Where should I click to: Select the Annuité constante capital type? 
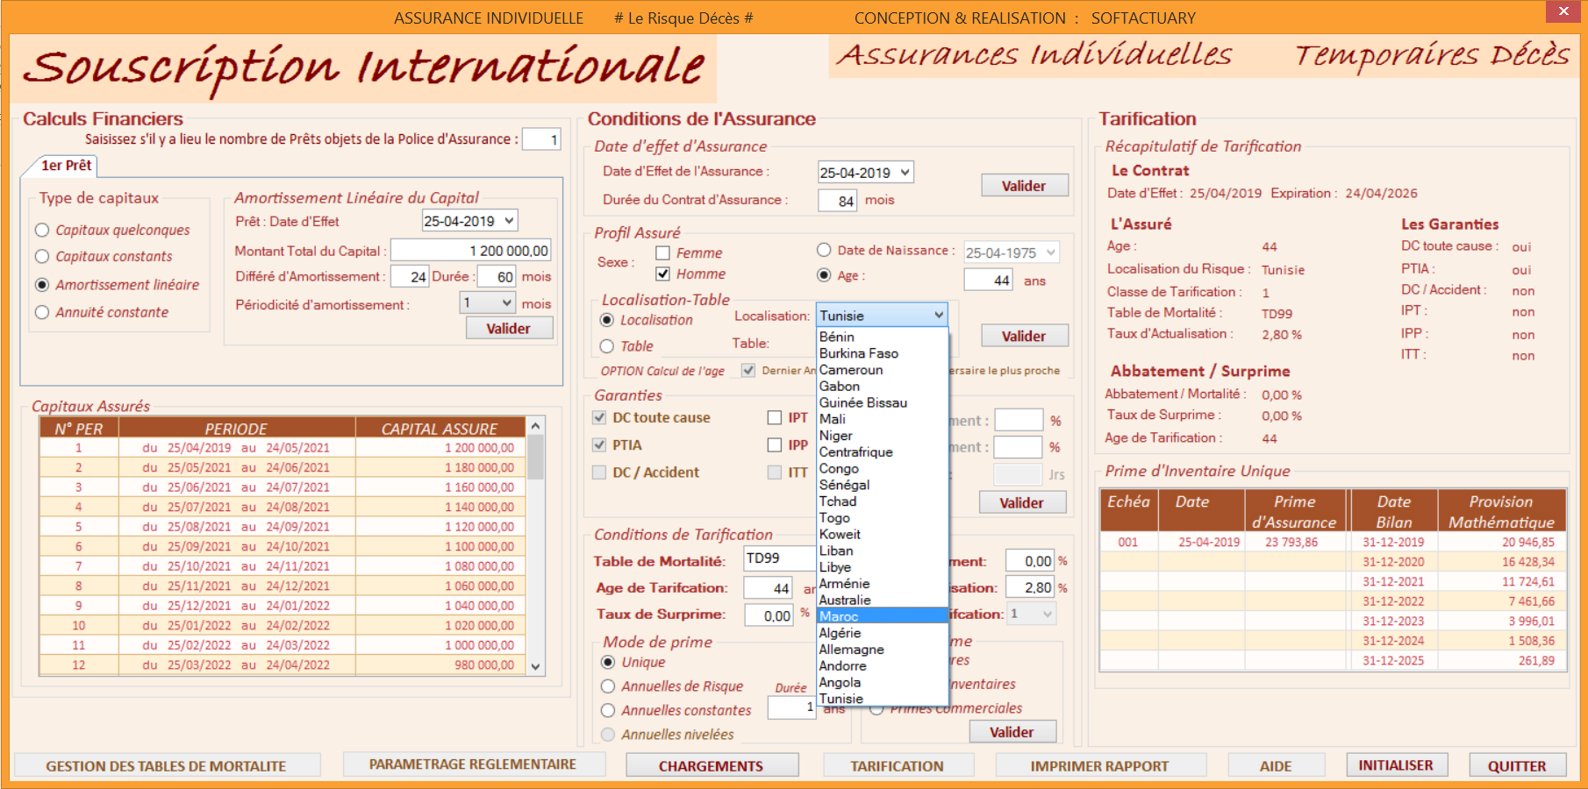pyautogui.click(x=41, y=312)
